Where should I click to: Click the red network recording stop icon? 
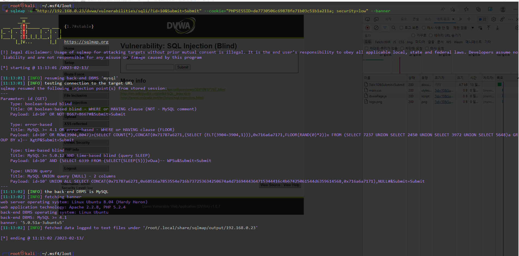coord(368,28)
